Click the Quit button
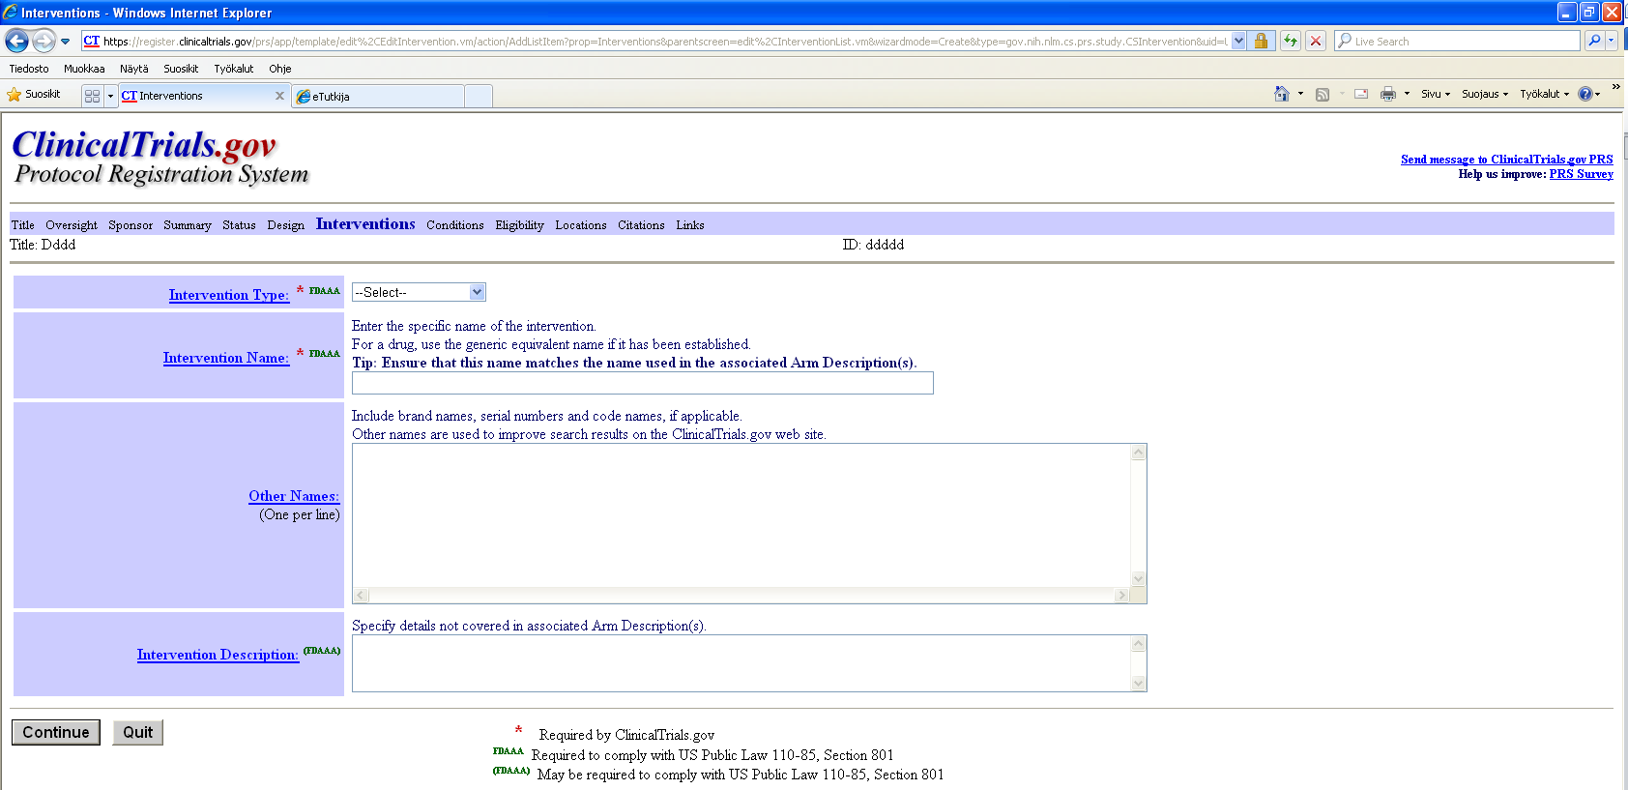 click(138, 733)
